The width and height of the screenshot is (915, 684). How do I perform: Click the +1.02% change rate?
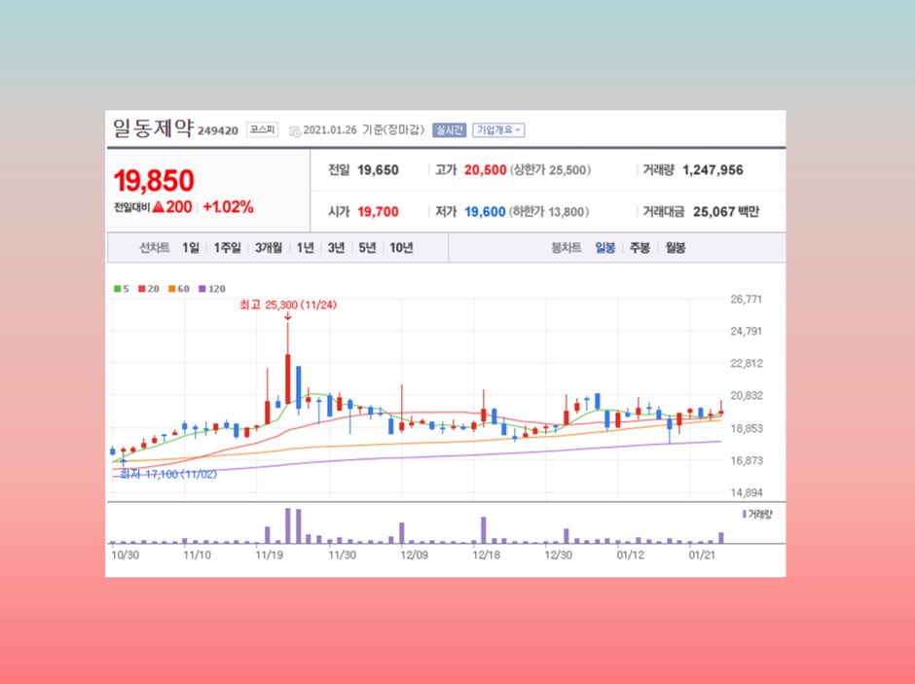click(x=228, y=207)
